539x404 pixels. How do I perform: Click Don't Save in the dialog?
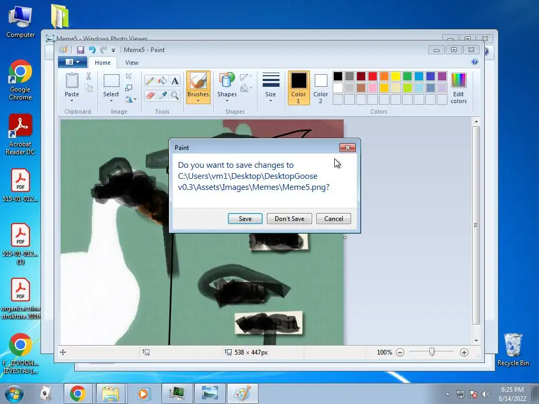(290, 219)
